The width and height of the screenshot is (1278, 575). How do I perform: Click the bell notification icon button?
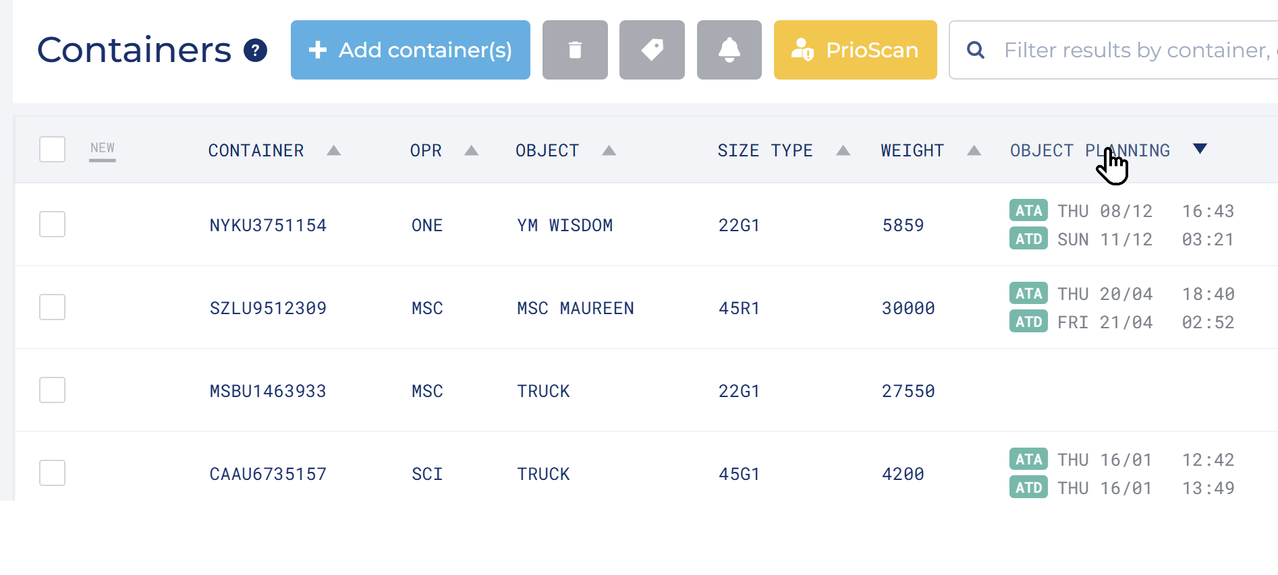(729, 50)
